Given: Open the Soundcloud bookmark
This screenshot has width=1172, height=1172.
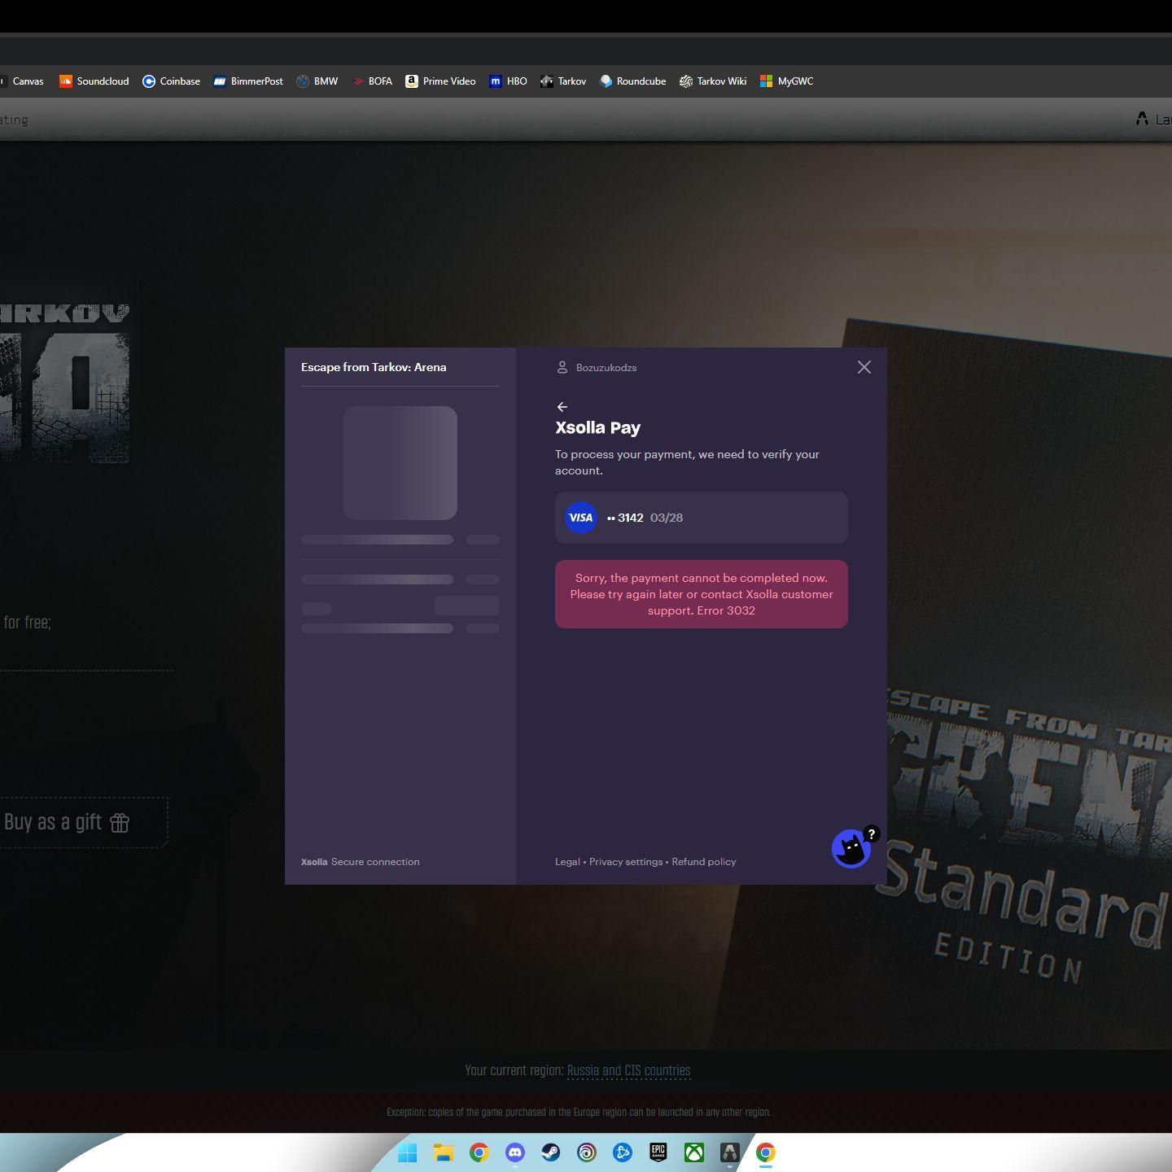Looking at the screenshot, I should 94,81.
